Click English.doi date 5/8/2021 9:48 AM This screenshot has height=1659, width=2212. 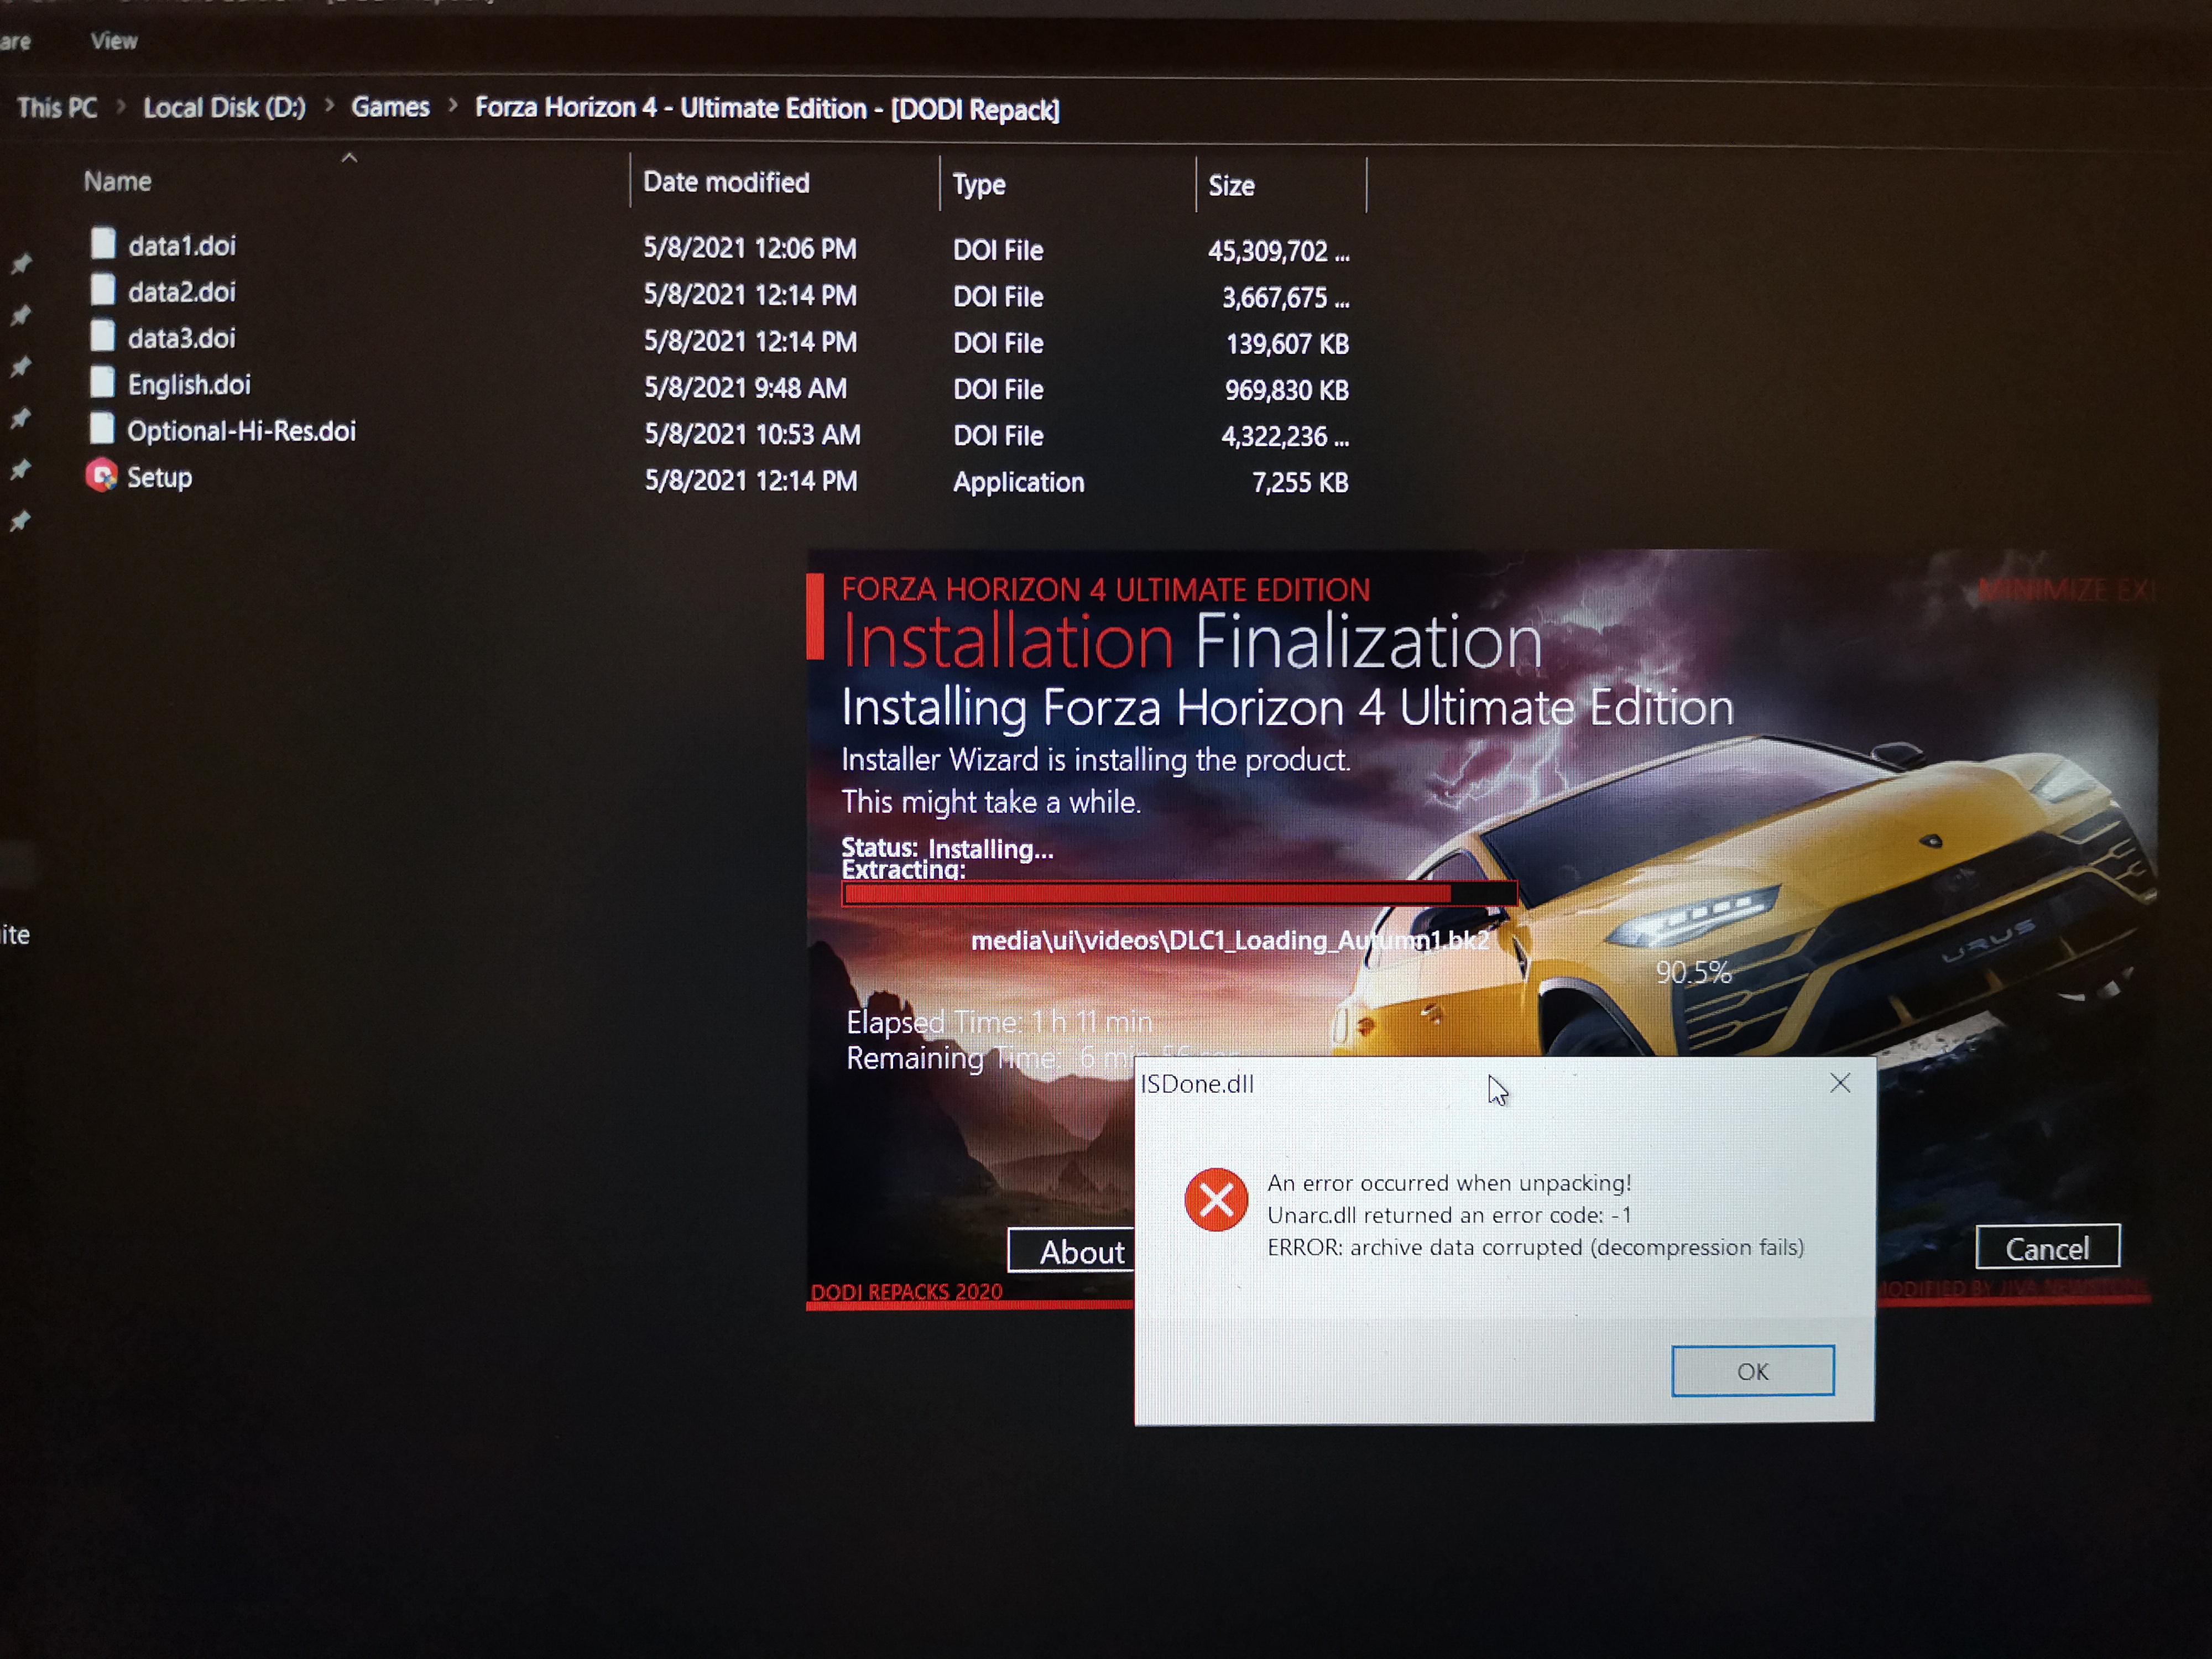click(745, 388)
